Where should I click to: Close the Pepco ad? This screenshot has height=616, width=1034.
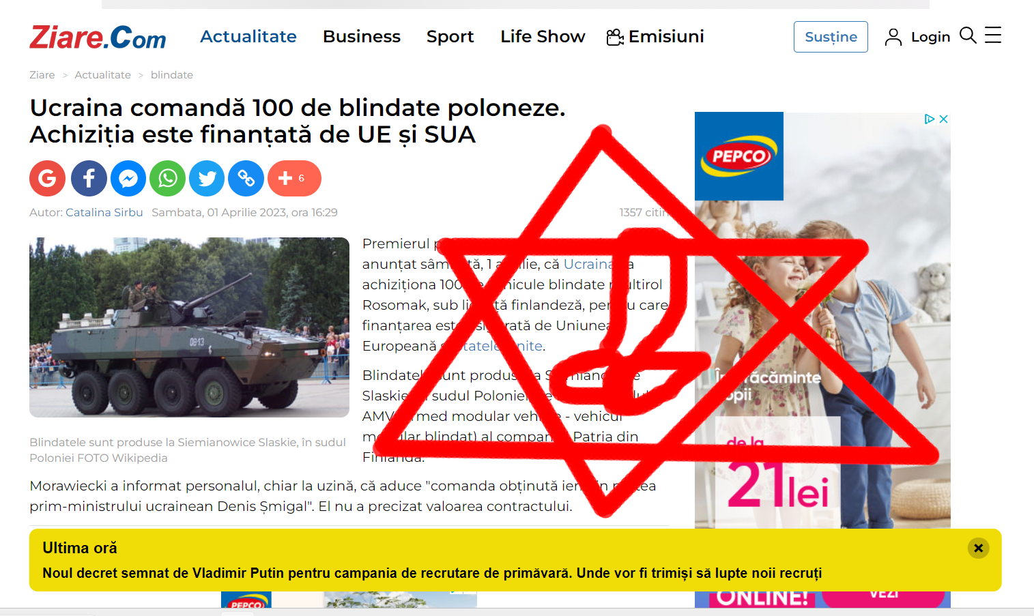[x=944, y=119]
